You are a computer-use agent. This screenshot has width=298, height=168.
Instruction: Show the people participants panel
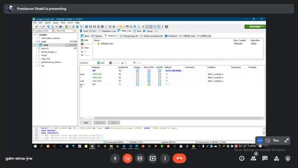(253, 158)
